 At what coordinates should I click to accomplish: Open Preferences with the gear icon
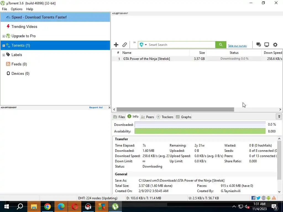click(275, 45)
